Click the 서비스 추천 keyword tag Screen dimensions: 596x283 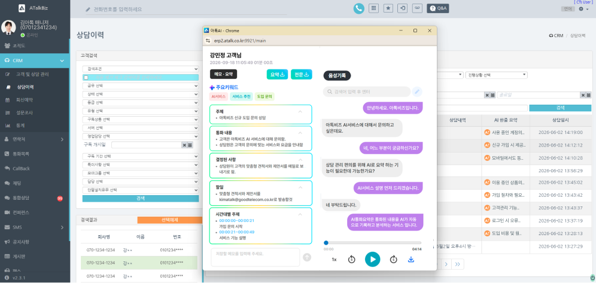pyautogui.click(x=241, y=96)
